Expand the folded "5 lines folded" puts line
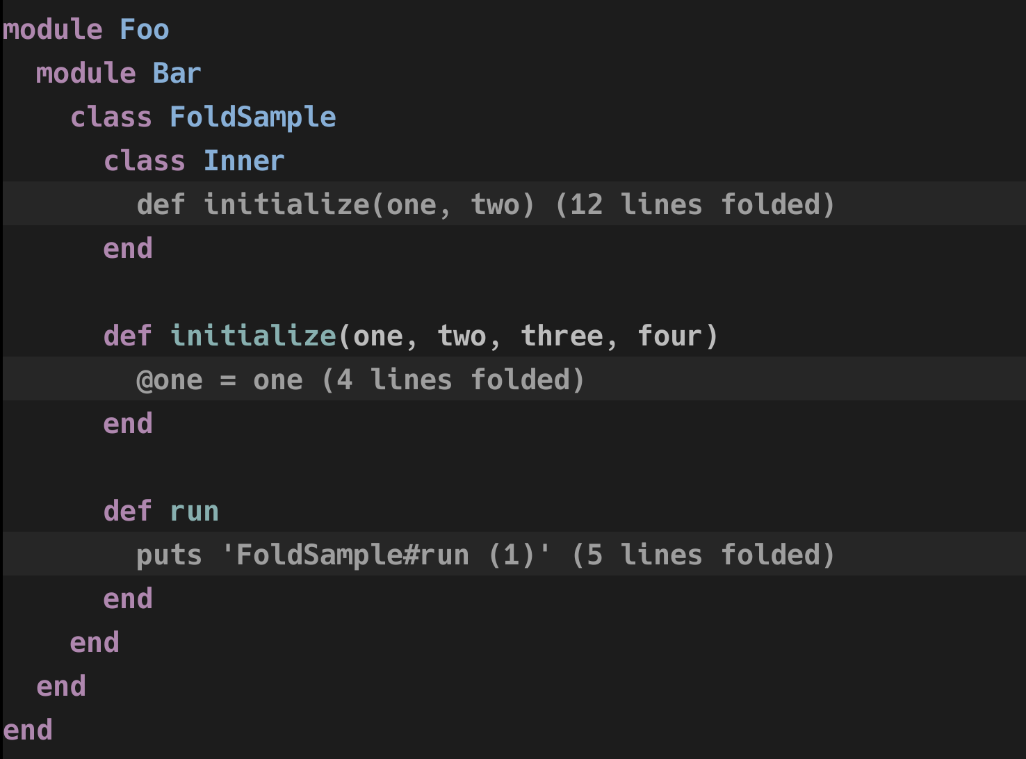The width and height of the screenshot is (1026, 759). [x=703, y=555]
